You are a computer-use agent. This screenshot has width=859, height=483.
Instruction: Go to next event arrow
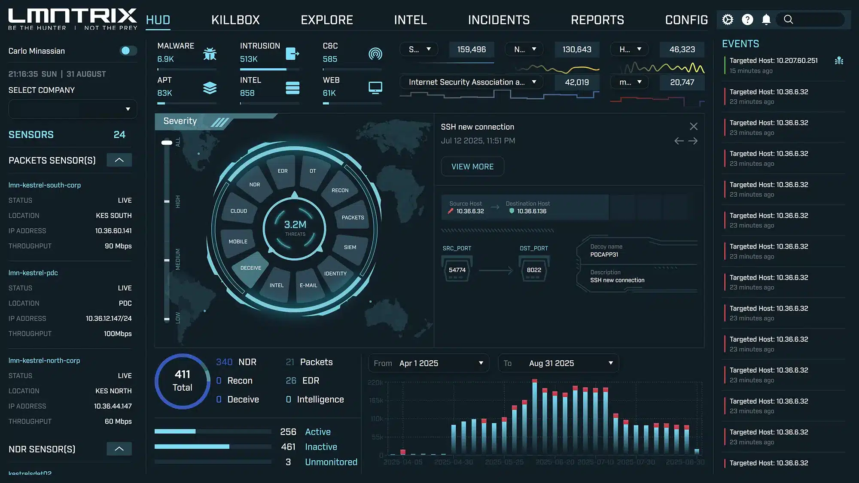click(x=693, y=141)
